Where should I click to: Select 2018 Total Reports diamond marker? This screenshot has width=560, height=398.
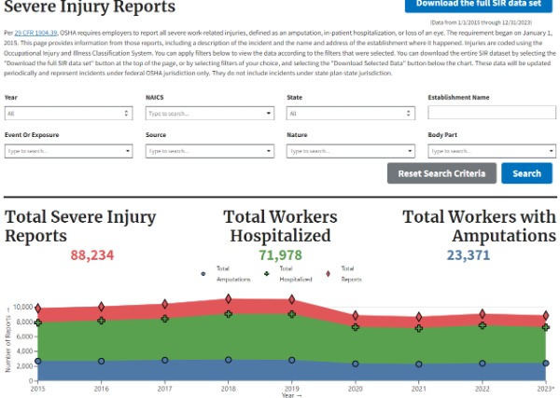click(x=229, y=299)
